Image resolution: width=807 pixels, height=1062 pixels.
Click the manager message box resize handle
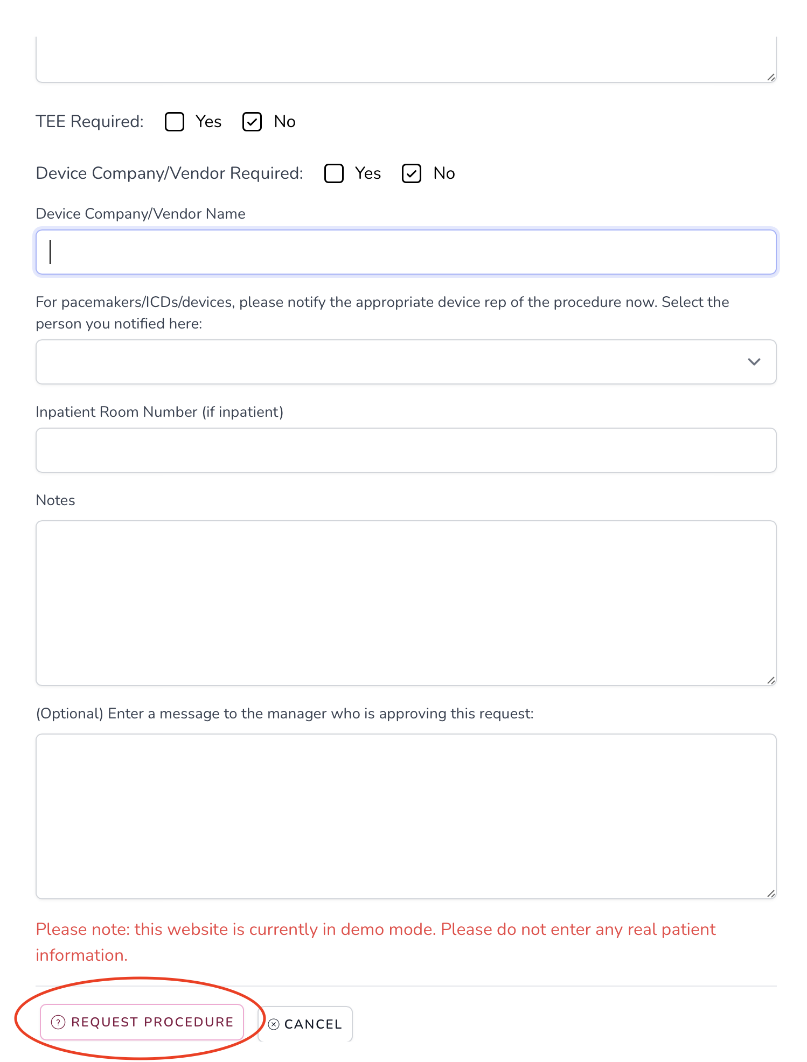(x=771, y=893)
